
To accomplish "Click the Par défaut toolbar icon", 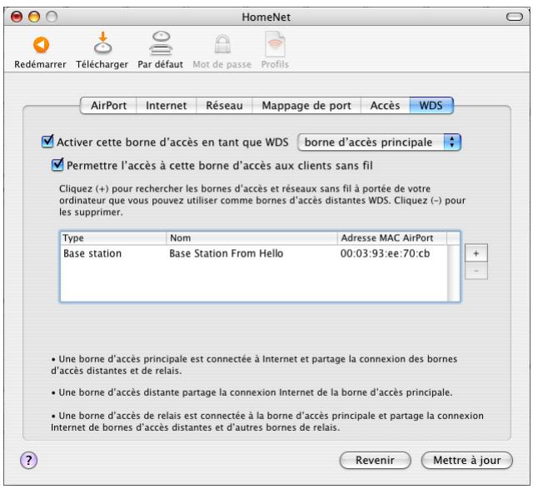I will 161,43.
